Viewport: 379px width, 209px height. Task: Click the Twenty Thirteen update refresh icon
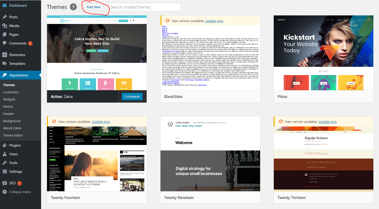[x=281, y=122]
